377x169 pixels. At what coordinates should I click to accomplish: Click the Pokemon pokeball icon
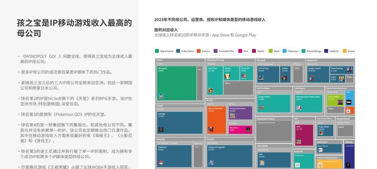click(161, 163)
